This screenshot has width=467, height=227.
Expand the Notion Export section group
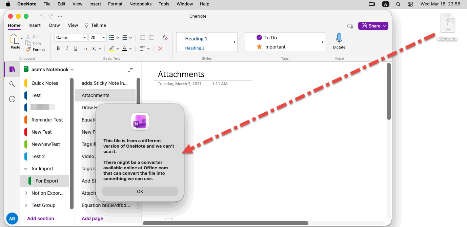26,193
